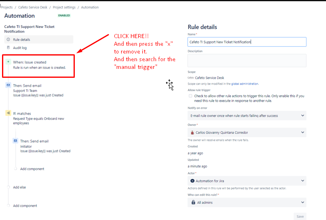Click the envelope icon beside Initiator send email
This screenshot has width=326, height=220.
tap(15, 141)
